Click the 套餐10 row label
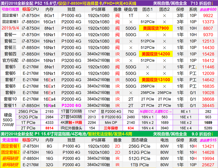218x168 pixels. 10,99
